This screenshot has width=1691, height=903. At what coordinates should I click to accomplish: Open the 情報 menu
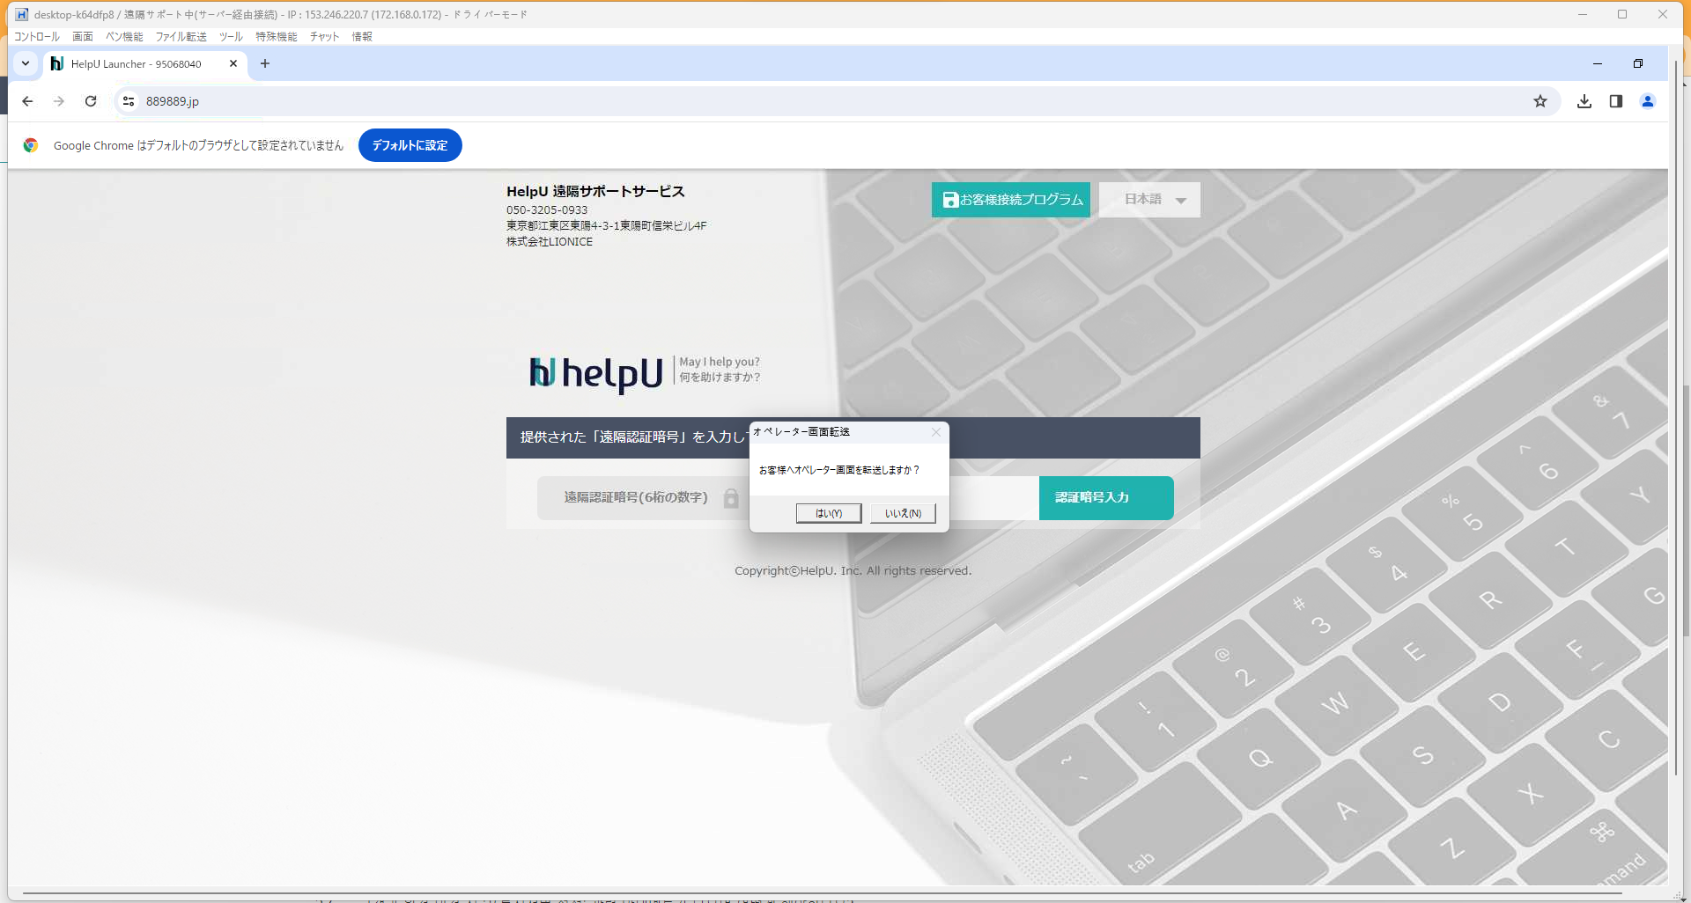(362, 36)
